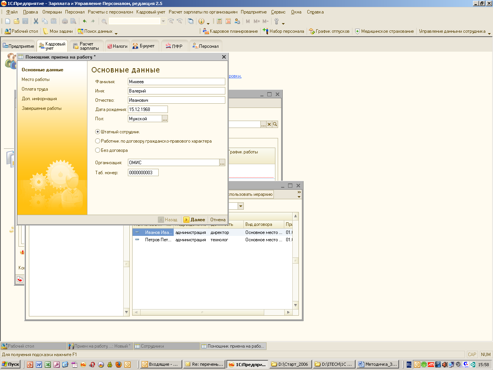Open Кадровое планирование from the toolbar
The image size is (493, 370).
coord(230,31)
